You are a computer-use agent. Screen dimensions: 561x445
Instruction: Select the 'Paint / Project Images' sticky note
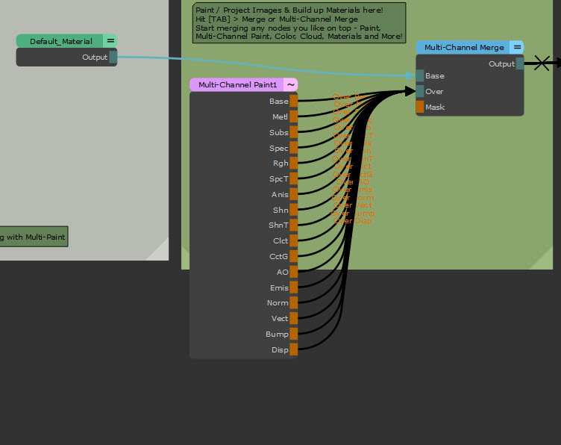tap(298, 22)
